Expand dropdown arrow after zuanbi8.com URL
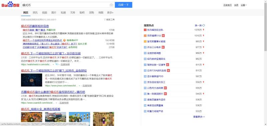Screen dimensions: 267x126 (x=56, y=103)
